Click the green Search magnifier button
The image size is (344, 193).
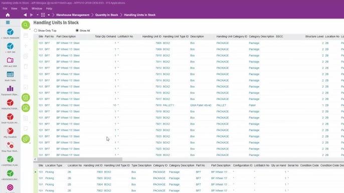[x=26, y=24]
